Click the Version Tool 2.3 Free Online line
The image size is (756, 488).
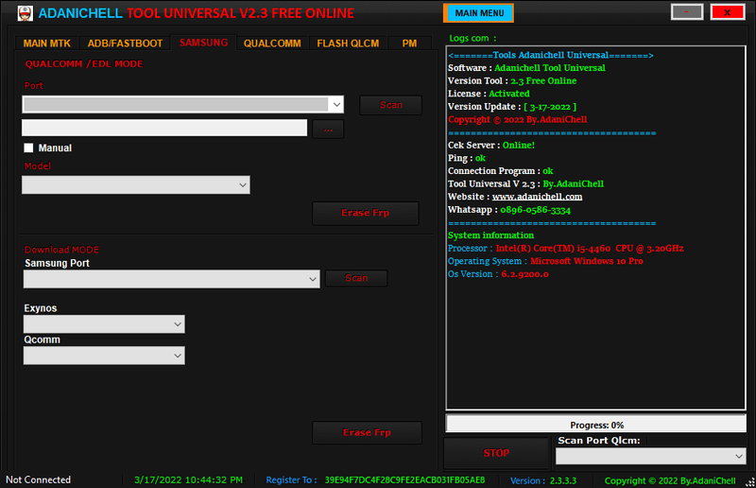[512, 81]
